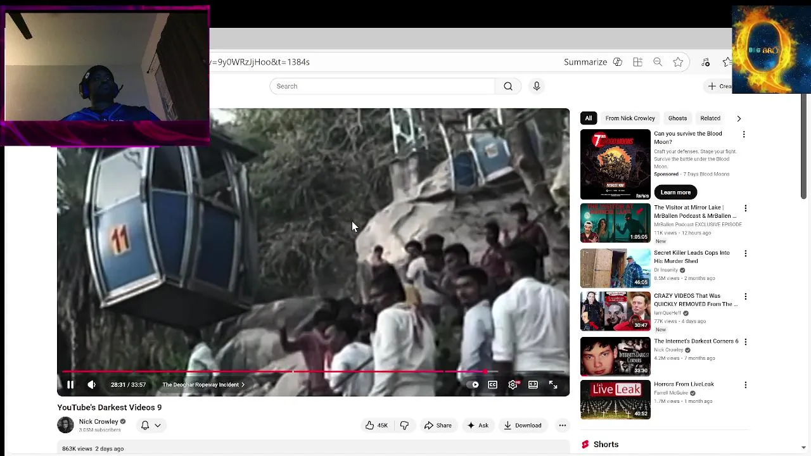Open CRAZY VIDEOS That Was QUICKLY REMOVED thumbnail
This screenshot has width=811, height=456.
[x=615, y=311]
